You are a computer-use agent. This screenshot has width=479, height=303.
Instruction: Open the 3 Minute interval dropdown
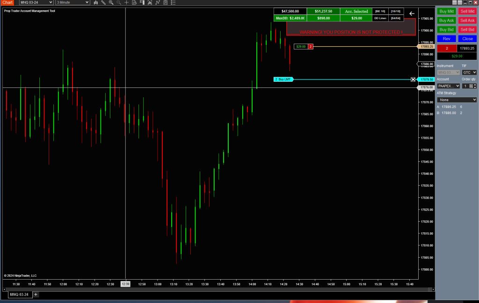(x=72, y=2)
